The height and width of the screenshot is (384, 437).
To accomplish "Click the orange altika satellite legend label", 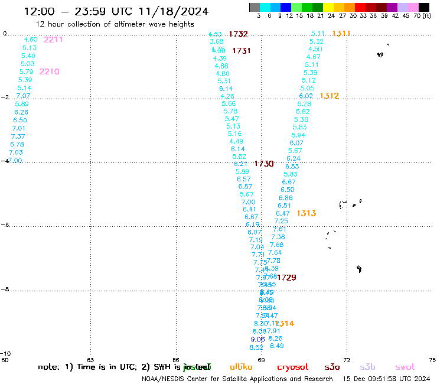I will 241,367.
